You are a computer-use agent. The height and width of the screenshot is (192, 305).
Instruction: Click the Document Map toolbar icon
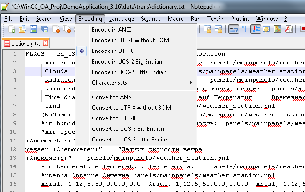[x=278, y=29]
